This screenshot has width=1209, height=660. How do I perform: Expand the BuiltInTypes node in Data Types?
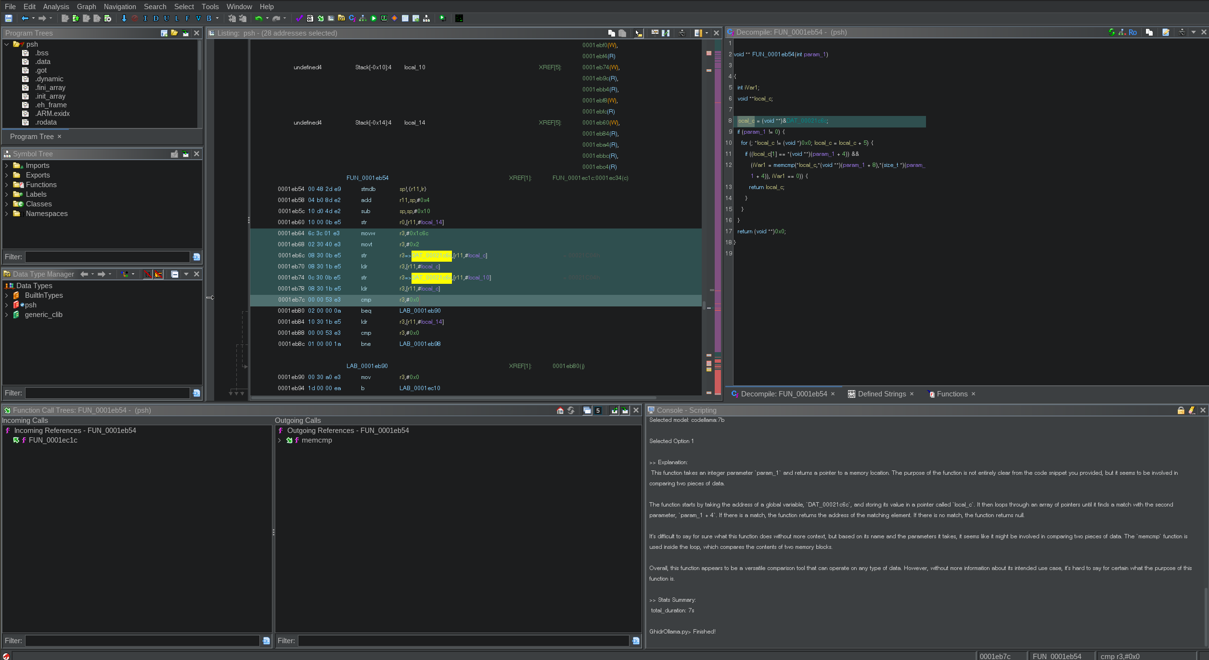coord(6,295)
